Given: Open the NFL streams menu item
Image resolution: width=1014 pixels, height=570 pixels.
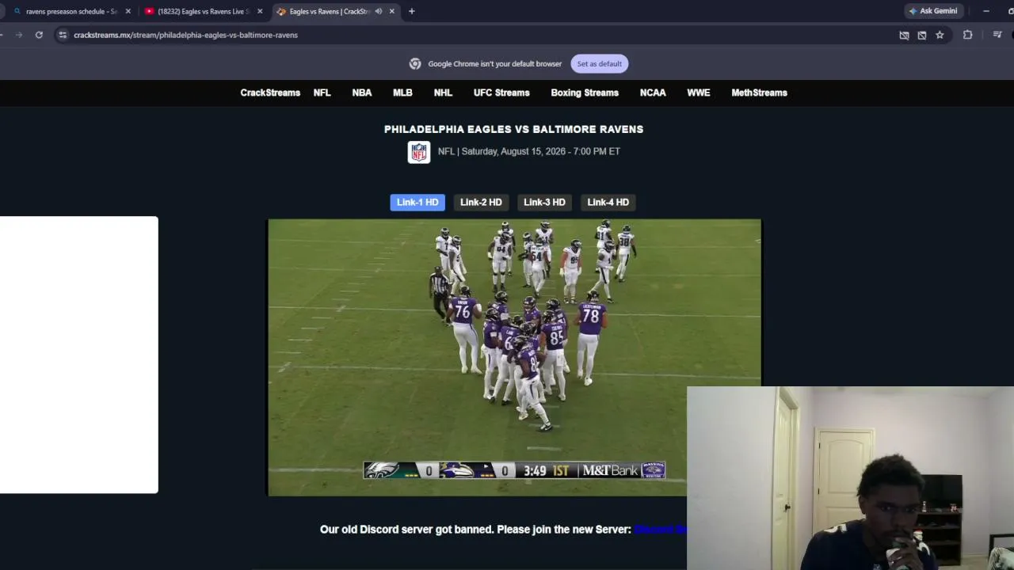Looking at the screenshot, I should coord(322,93).
